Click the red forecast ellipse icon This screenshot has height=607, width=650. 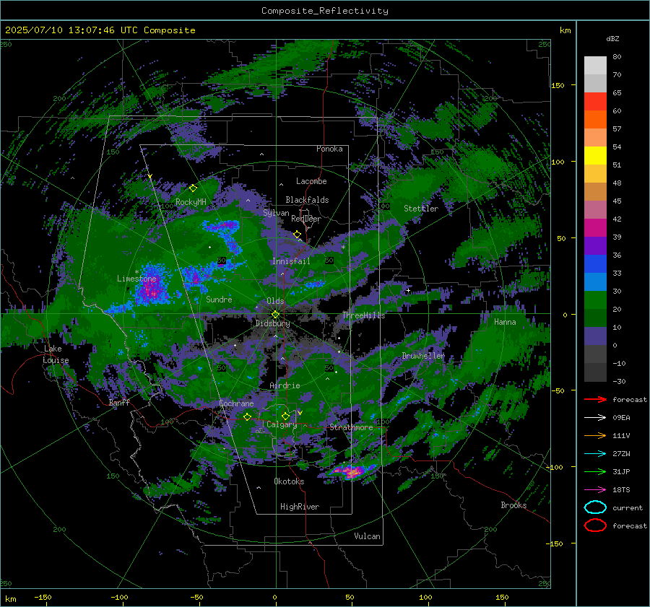click(595, 525)
